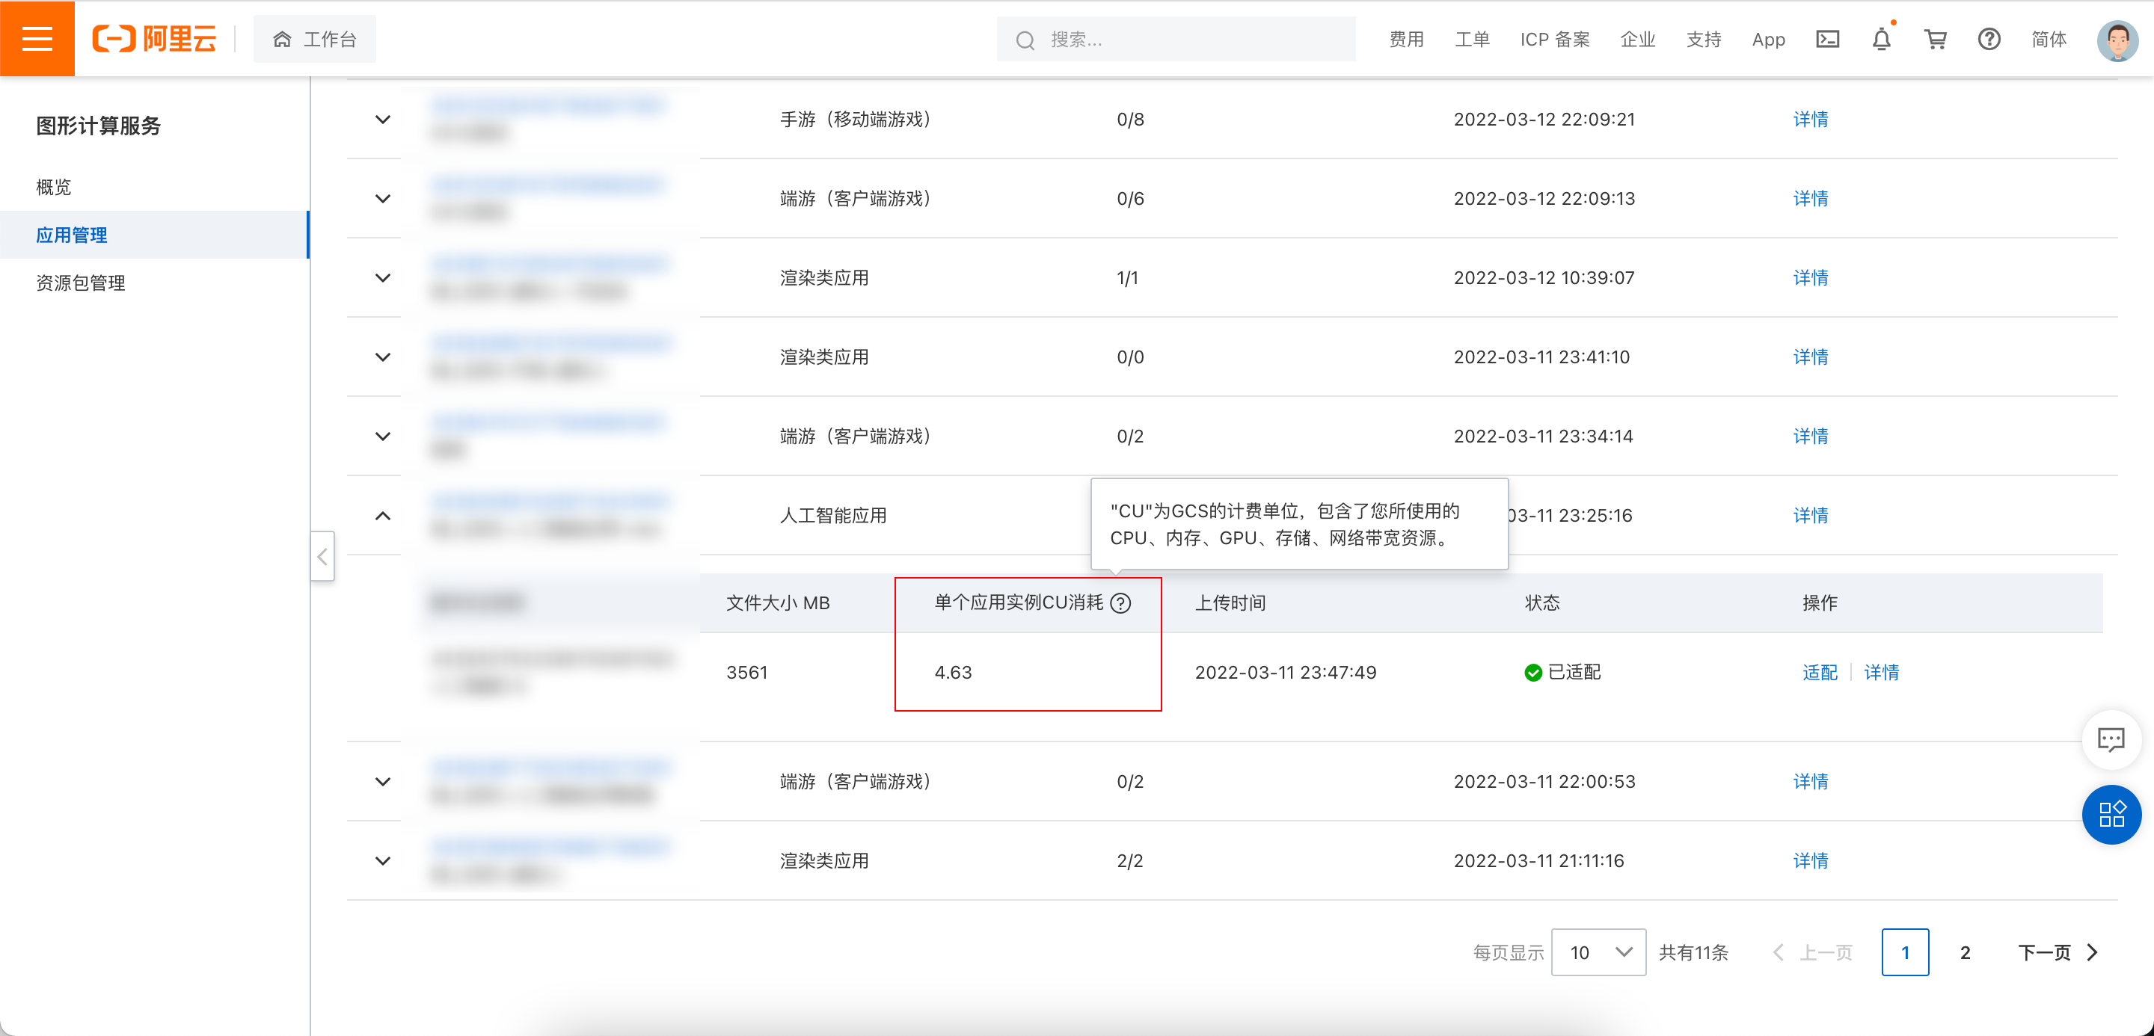Click the Cloud Shell terminal icon

click(x=1827, y=40)
